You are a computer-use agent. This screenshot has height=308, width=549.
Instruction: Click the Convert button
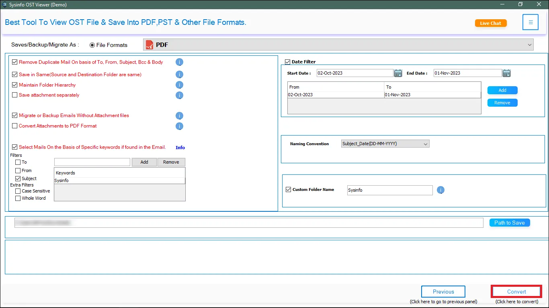coord(516,292)
